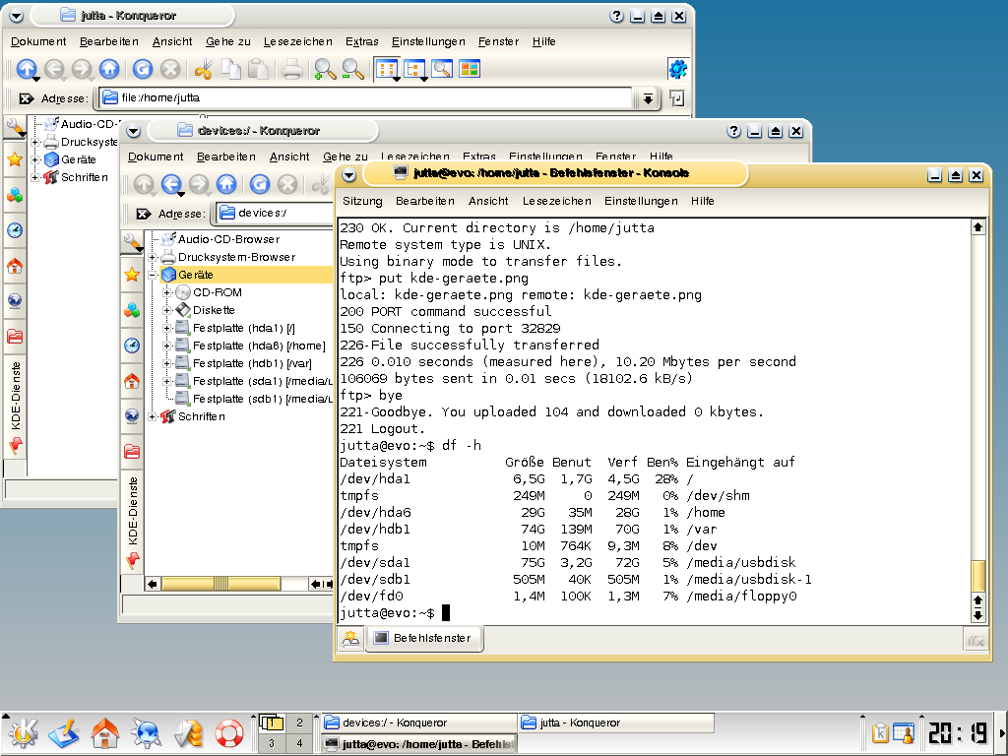This screenshot has width=1008, height=756.
Task: Open root folder red tab in devices sidebar
Action: [132, 451]
